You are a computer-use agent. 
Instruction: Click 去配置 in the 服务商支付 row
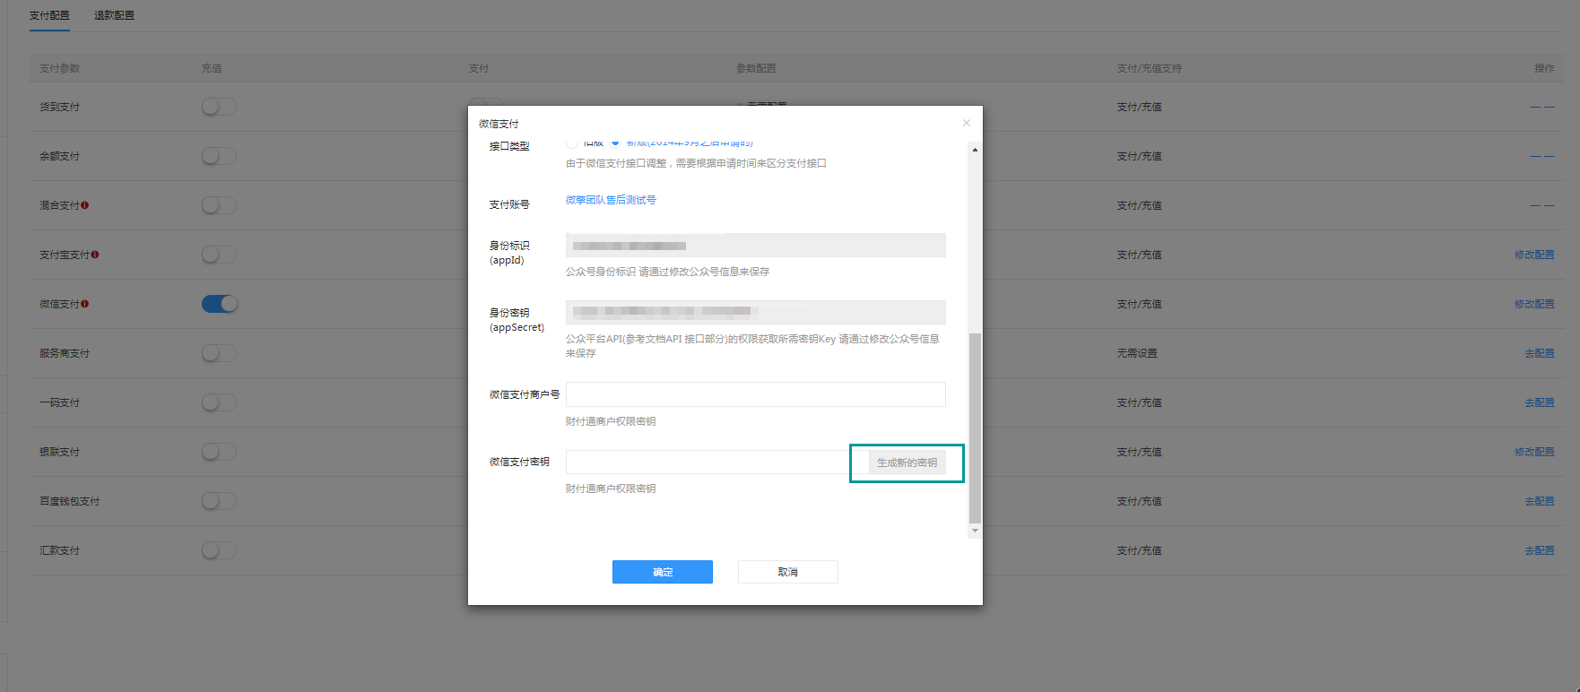coord(1540,353)
